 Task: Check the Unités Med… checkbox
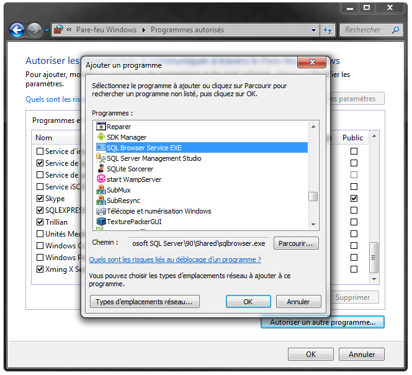[40, 234]
